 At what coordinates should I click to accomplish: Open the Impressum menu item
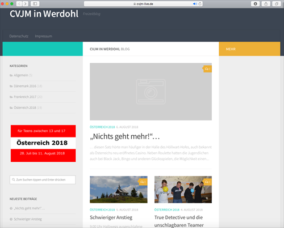click(44, 36)
